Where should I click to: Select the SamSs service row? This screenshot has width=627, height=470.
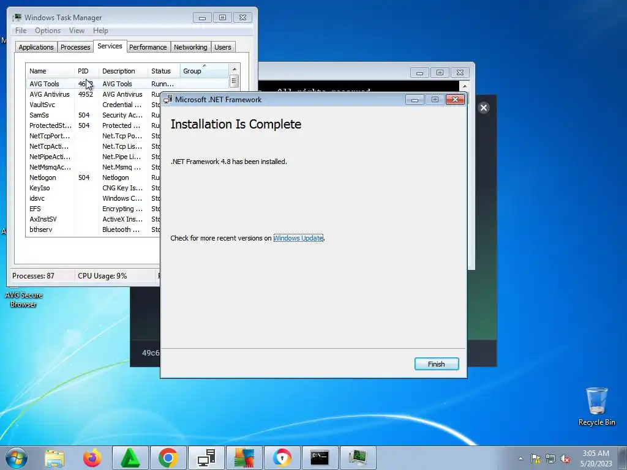93,115
